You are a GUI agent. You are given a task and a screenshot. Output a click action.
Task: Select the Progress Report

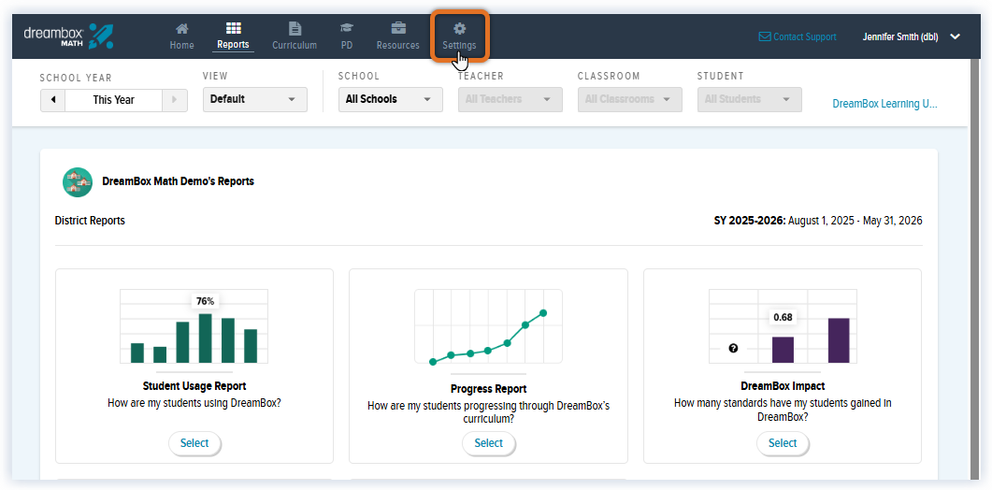pos(488,443)
